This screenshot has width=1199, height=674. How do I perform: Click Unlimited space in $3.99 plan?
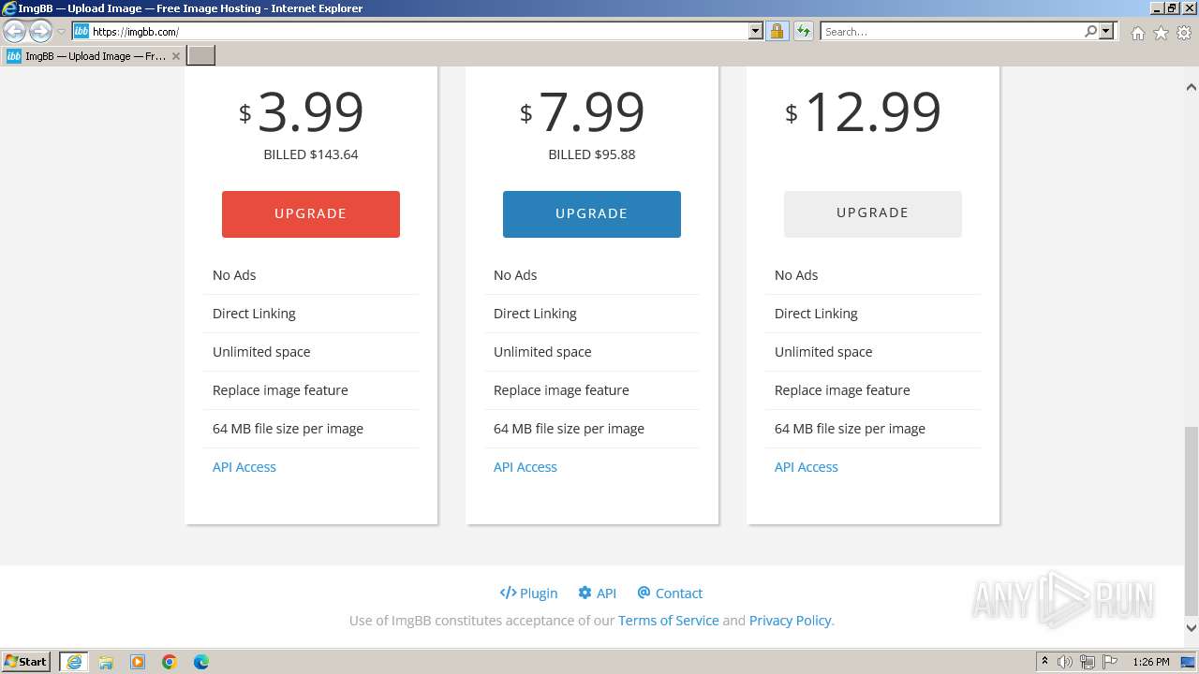click(x=261, y=352)
